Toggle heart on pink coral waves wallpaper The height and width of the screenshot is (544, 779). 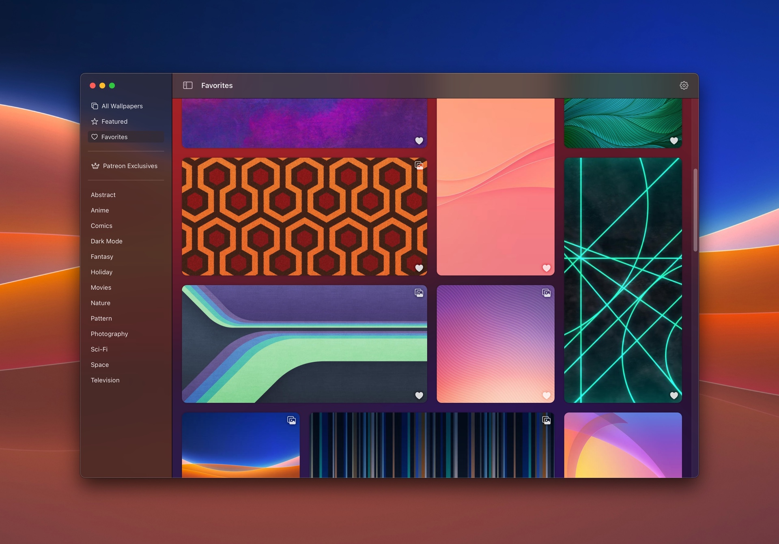click(547, 268)
